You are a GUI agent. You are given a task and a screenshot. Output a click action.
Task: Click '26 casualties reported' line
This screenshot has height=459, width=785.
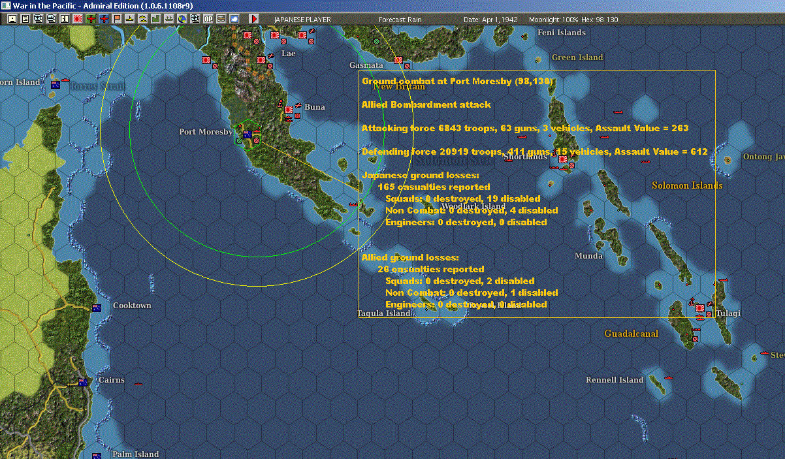(x=431, y=269)
